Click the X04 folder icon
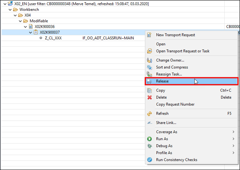 coord(21,15)
